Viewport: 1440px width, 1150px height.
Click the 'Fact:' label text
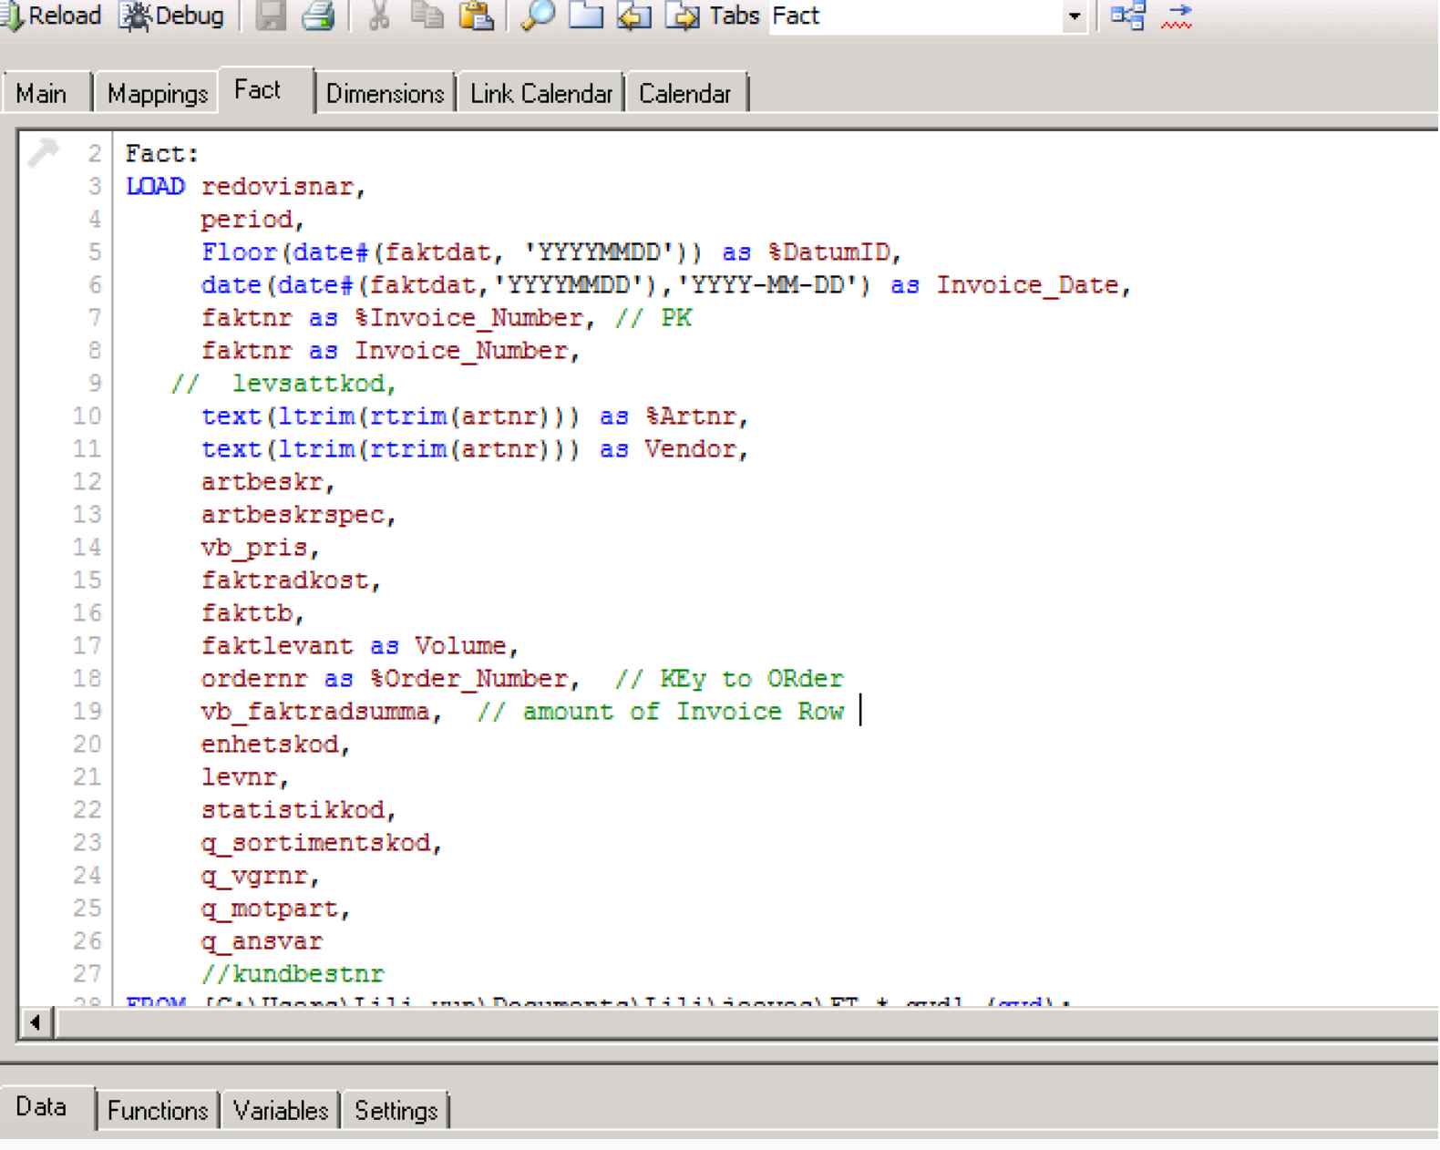162,154
